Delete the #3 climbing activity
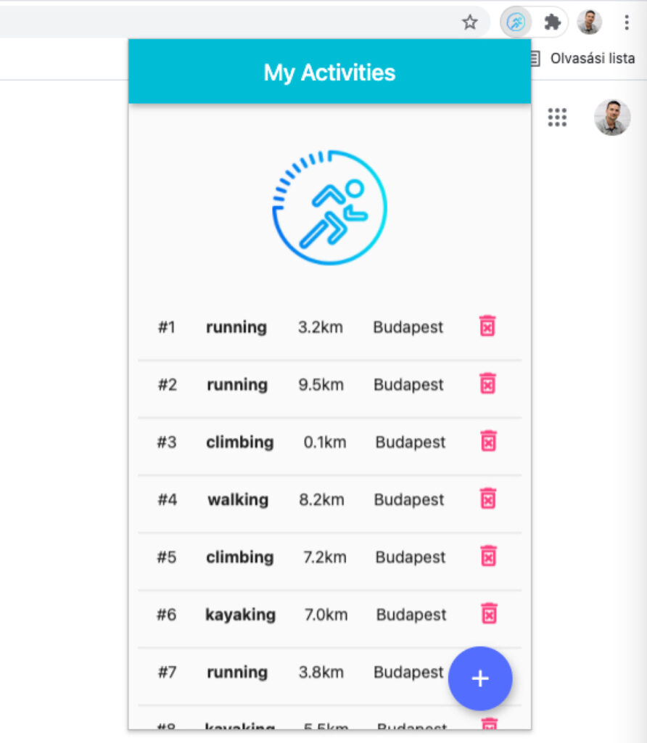The width and height of the screenshot is (647, 743). coord(488,440)
